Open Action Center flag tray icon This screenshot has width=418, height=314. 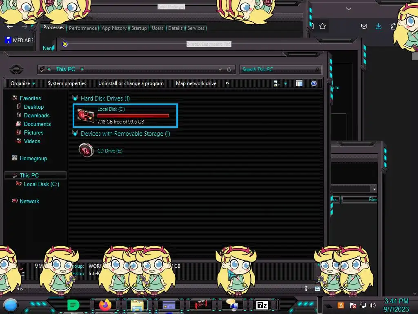coord(353,305)
